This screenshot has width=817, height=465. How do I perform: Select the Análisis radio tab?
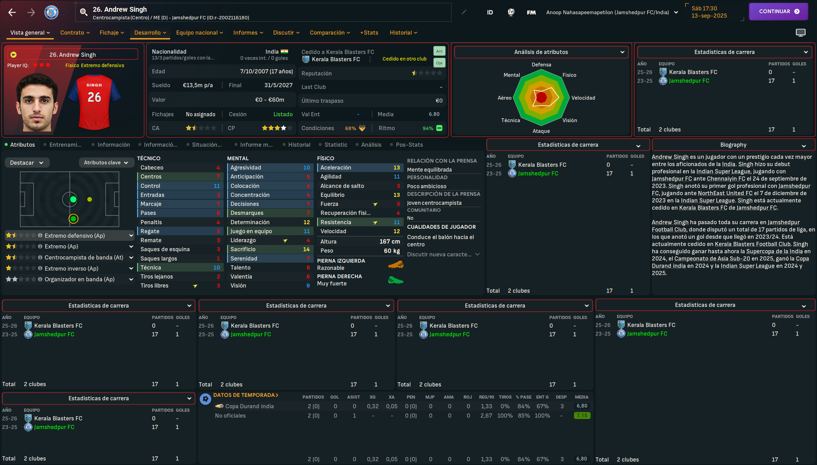click(368, 145)
